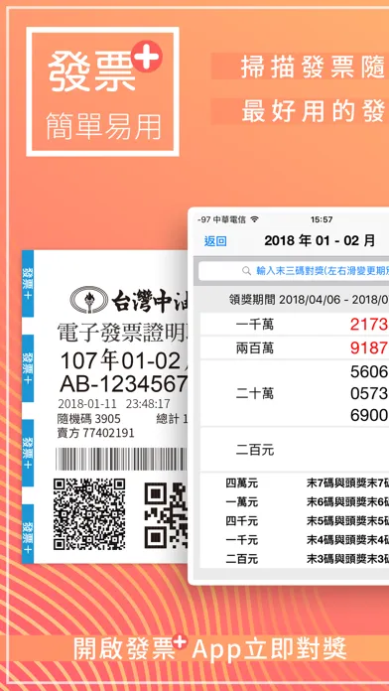Click the 台灣中油 torch logo on receipt
Screen dimensions: 389x691
89,300
